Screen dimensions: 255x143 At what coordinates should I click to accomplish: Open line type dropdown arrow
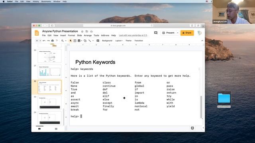pos(93,41)
